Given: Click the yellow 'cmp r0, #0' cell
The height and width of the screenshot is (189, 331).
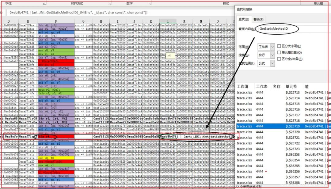Looking at the screenshot, I should [x=56, y=158].
